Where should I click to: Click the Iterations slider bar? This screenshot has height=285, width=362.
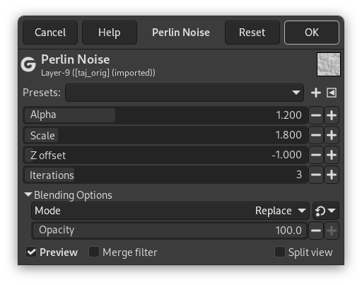[165, 175]
